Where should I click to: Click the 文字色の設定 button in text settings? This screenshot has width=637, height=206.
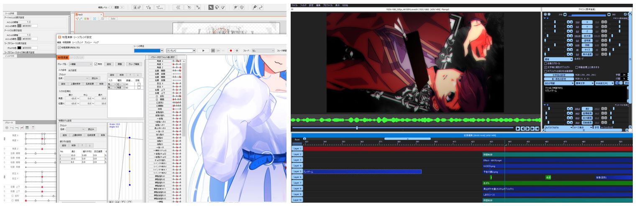pyautogui.click(x=559, y=75)
